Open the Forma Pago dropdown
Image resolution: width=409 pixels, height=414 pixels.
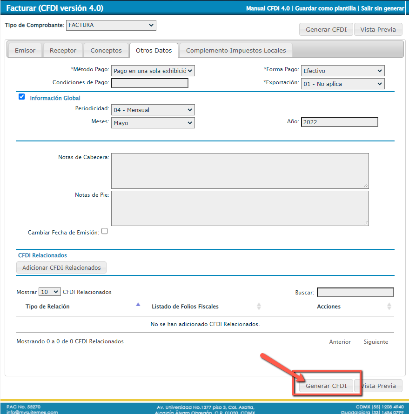coord(342,71)
